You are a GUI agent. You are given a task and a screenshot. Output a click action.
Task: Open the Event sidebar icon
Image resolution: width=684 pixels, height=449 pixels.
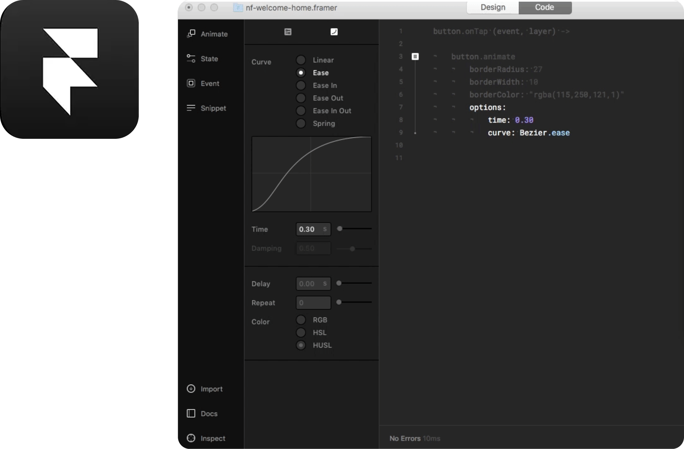coord(191,83)
